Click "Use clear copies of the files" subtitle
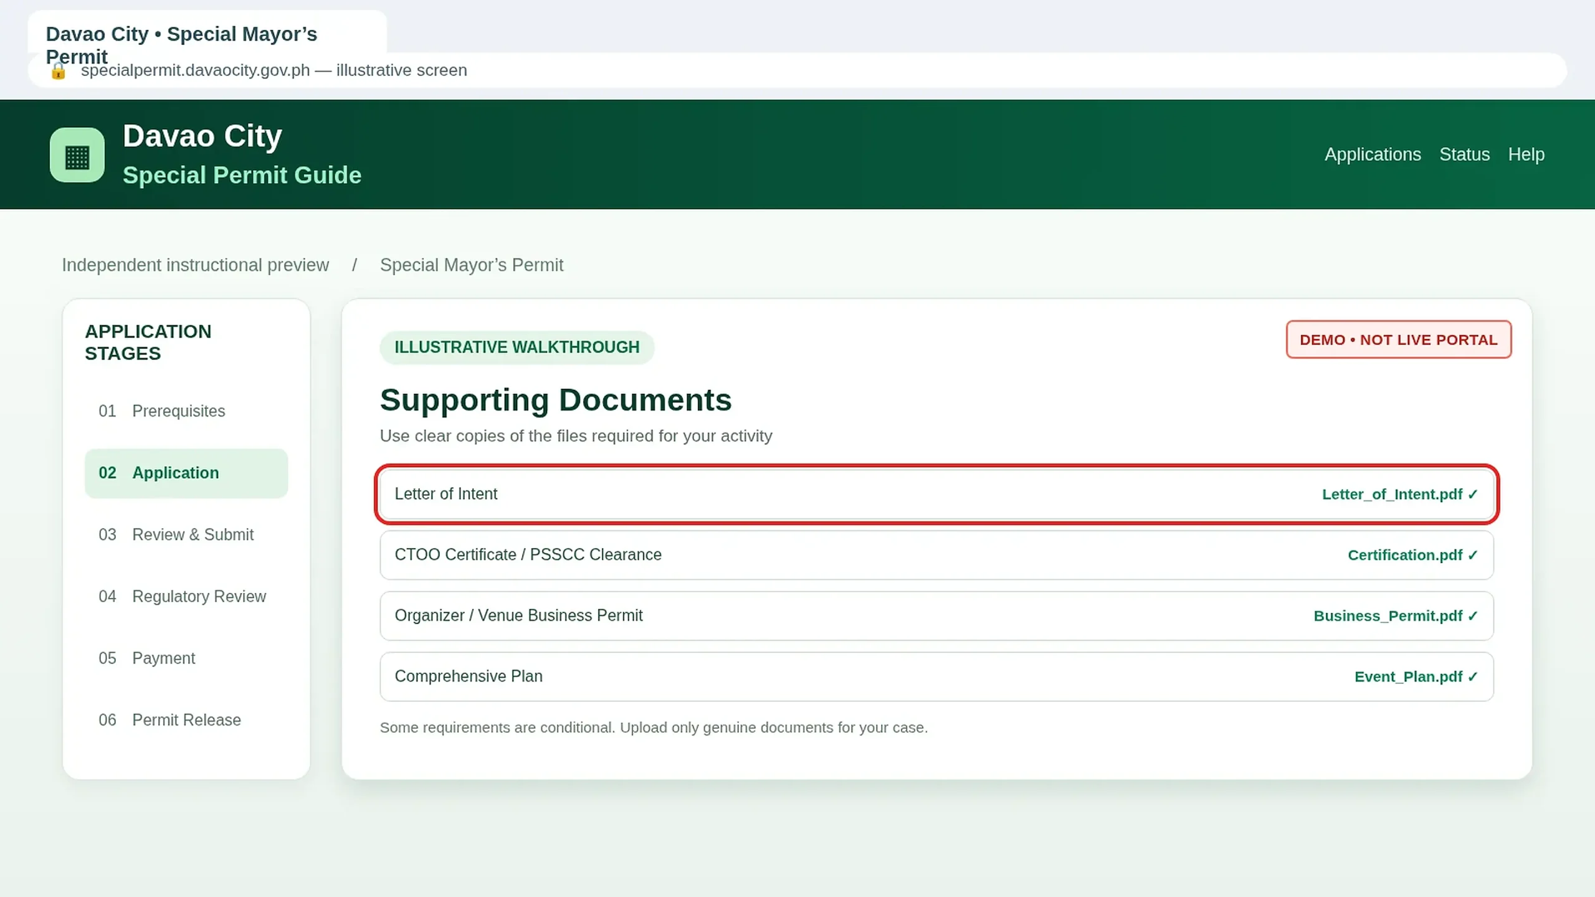Viewport: 1595px width, 897px height. (x=576, y=436)
